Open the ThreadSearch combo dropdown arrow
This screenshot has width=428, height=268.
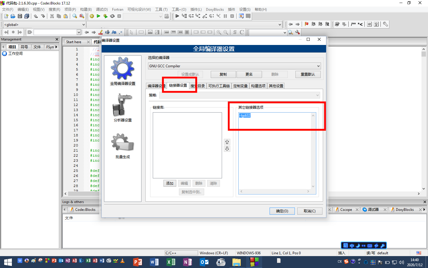(x=285, y=32)
